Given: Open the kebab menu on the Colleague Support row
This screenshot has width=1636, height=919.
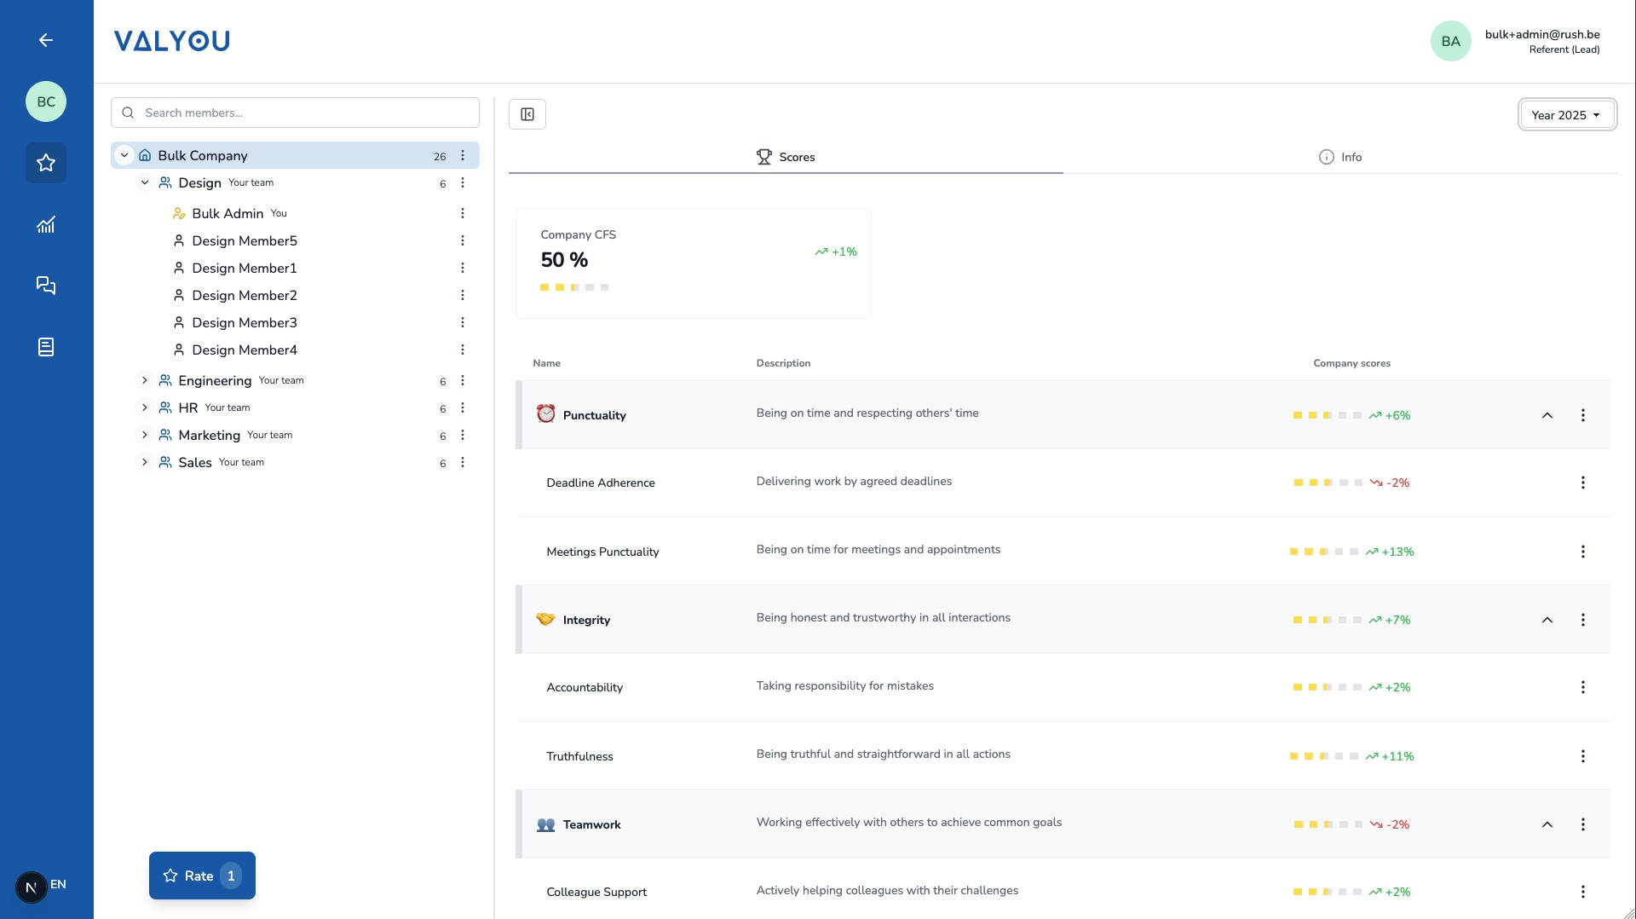Looking at the screenshot, I should [1583, 892].
